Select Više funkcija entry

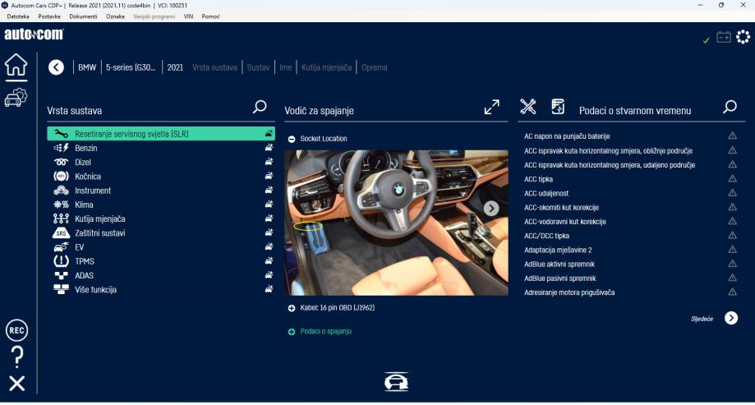pos(161,289)
